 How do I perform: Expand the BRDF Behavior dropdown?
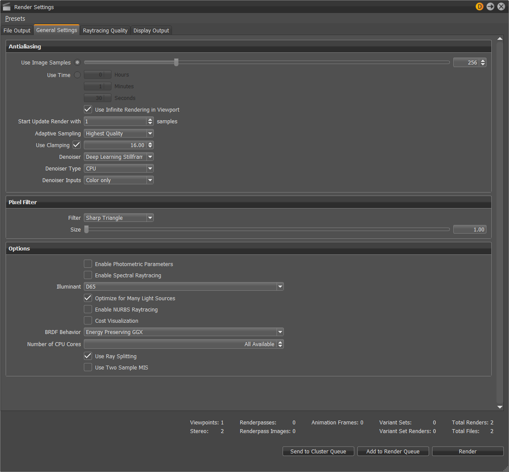pyautogui.click(x=280, y=332)
